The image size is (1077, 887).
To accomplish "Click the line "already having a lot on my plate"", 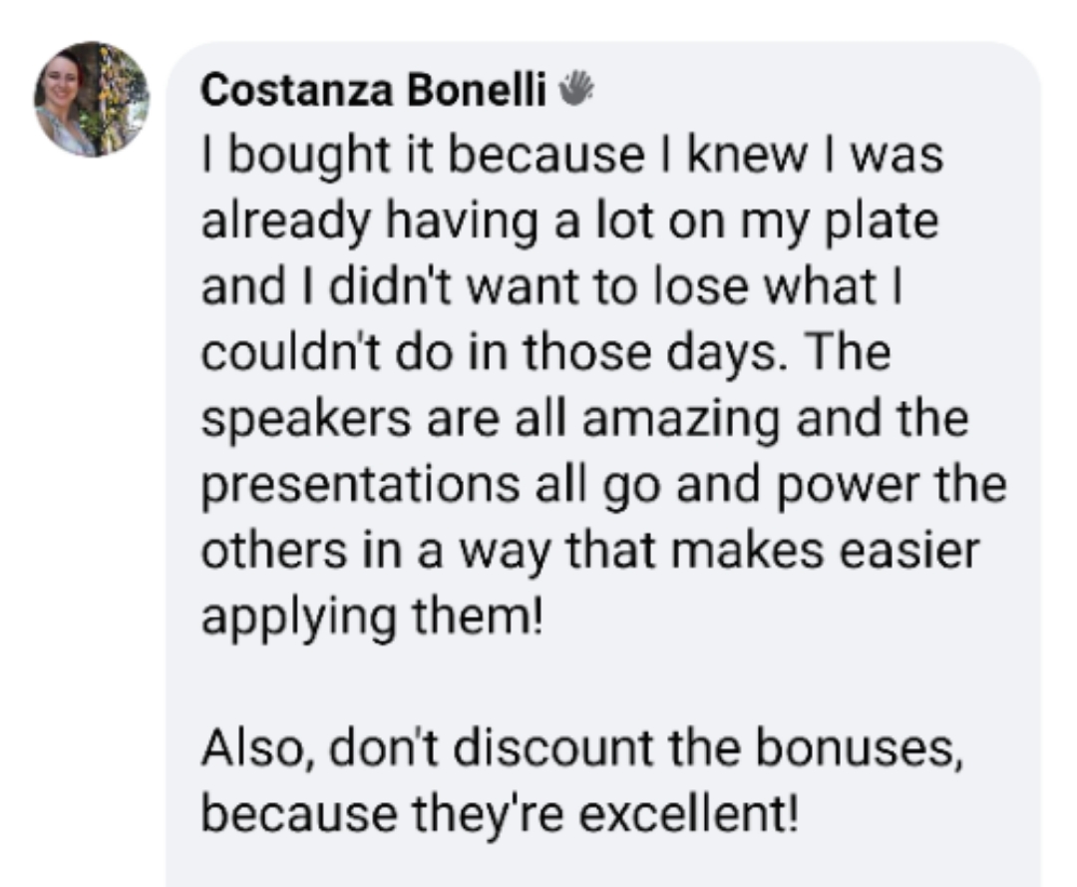I will pyautogui.click(x=569, y=222).
